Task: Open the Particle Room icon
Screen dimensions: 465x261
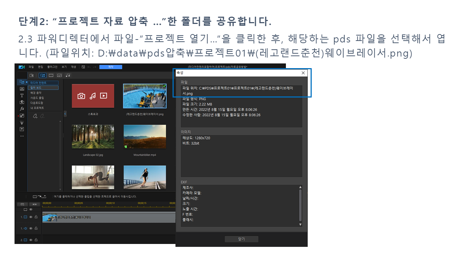Action: [22, 123]
